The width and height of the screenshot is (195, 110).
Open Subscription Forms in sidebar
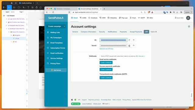(58, 48)
